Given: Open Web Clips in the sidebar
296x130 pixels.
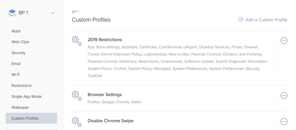Looking at the screenshot, I should pyautogui.click(x=20, y=42).
